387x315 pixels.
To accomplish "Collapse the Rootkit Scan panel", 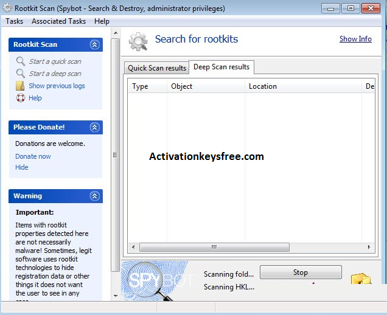I will pos(94,44).
